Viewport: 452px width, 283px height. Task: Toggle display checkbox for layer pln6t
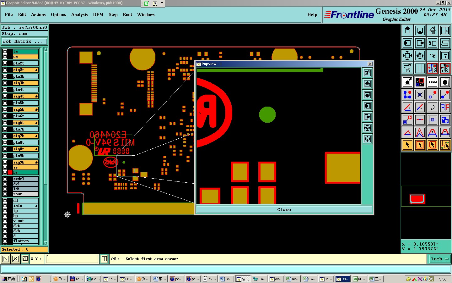pyautogui.click(x=5, y=116)
